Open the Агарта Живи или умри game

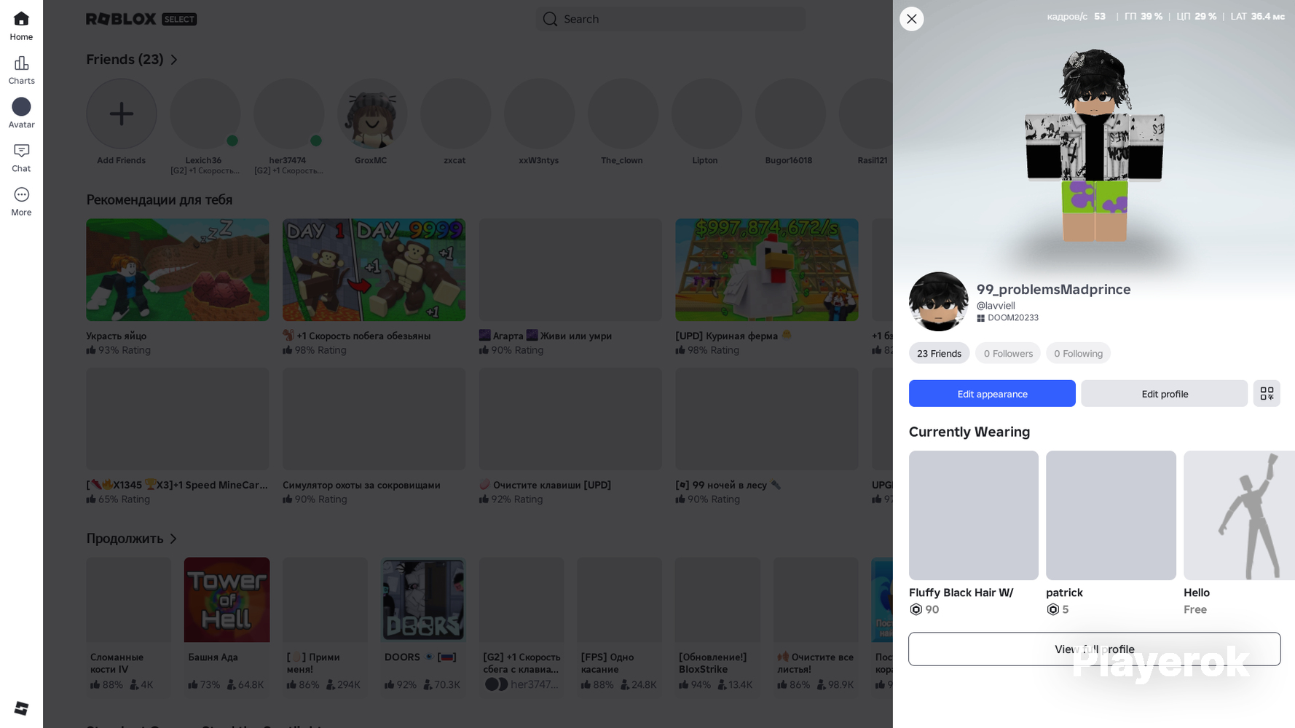(570, 270)
